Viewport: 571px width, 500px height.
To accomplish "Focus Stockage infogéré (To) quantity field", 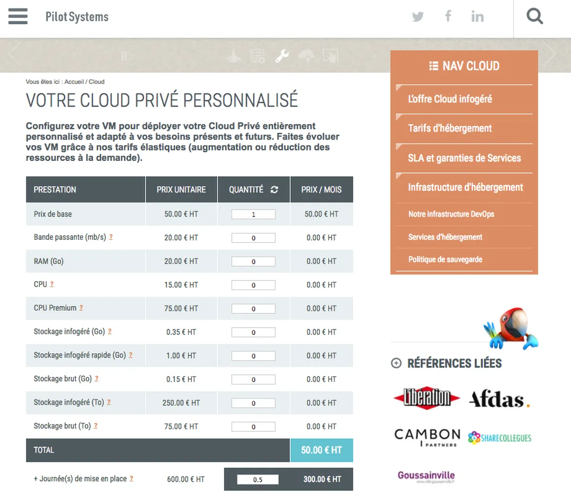I will coord(253,403).
